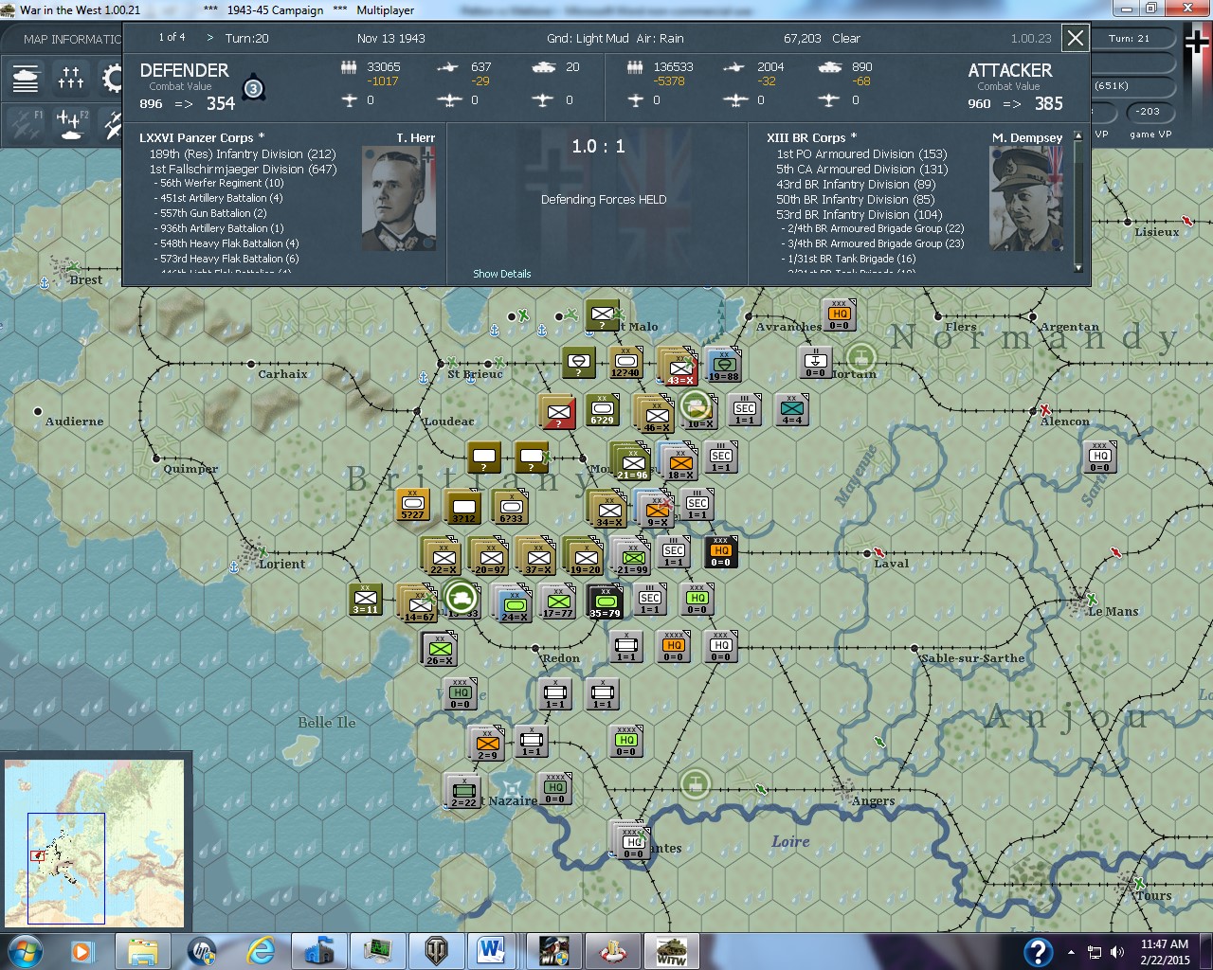This screenshot has height=970, width=1213.
Task: Select 5th CA Armoured Division entry
Action: tap(861, 170)
